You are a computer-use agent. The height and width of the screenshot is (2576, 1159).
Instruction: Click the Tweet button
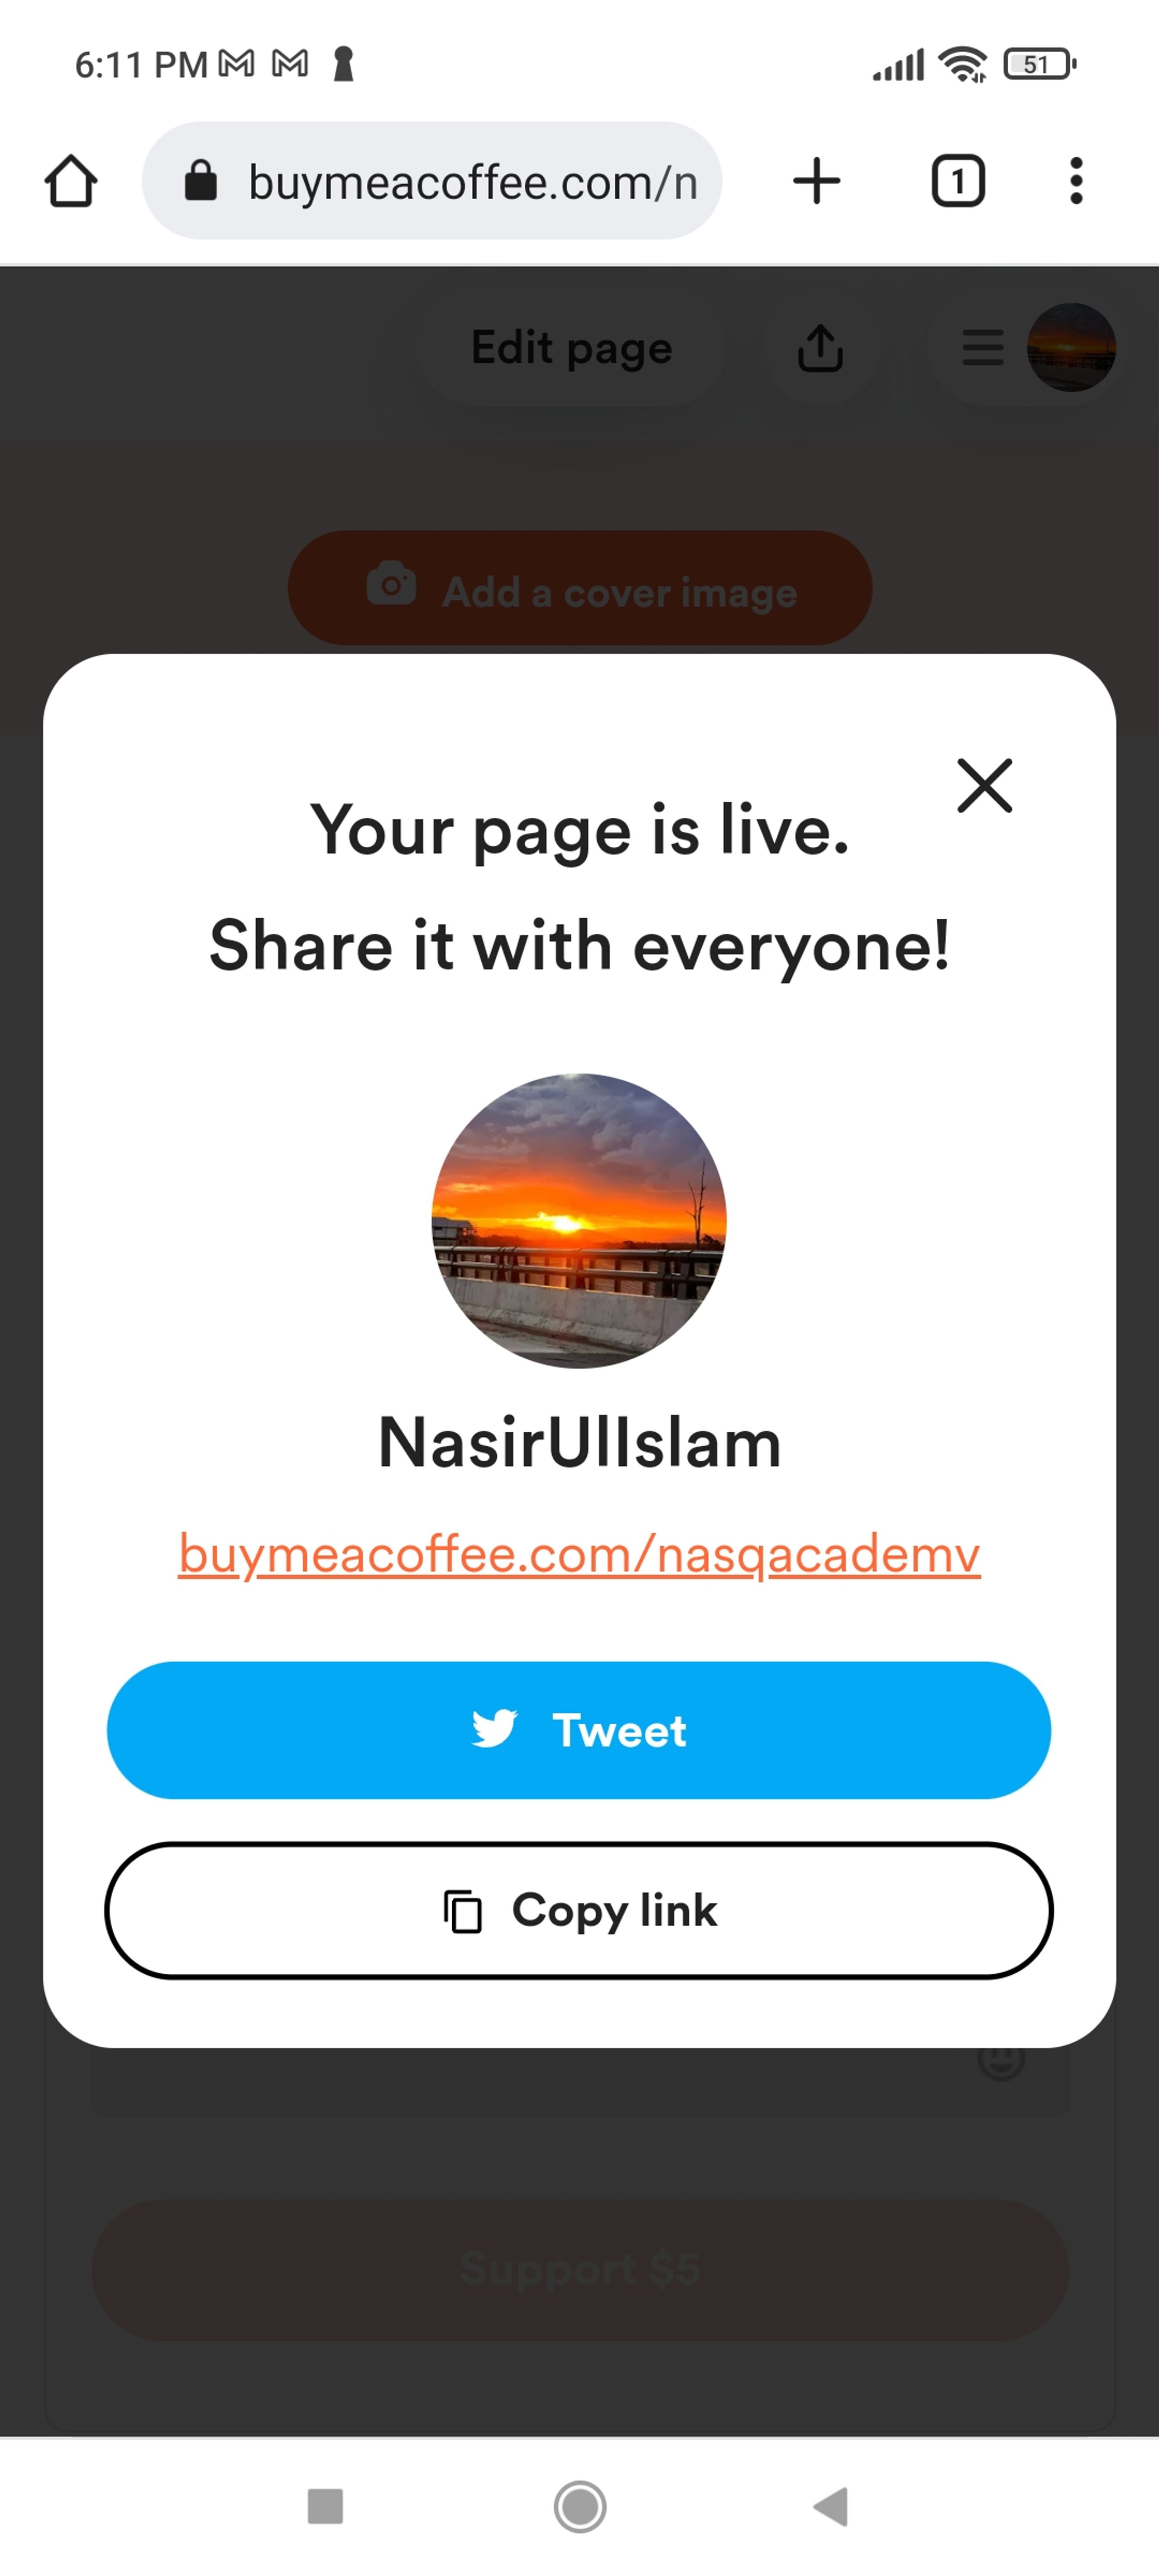(579, 1731)
